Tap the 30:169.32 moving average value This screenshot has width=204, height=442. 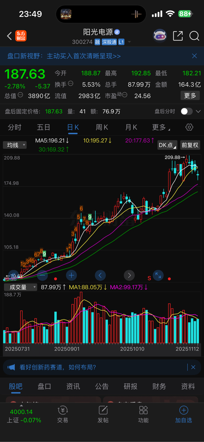point(54,149)
